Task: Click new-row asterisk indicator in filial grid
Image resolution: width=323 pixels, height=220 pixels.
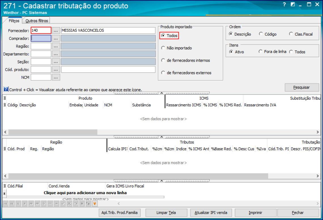Action: 4,193
